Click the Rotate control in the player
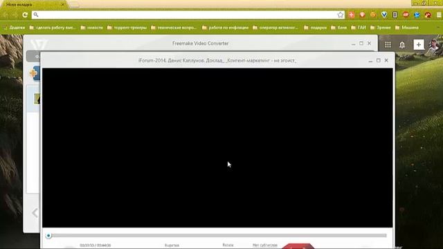 click(x=228, y=245)
